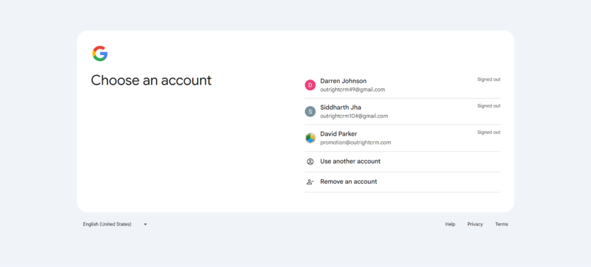The image size is (591, 267).
Task: Open the Privacy link
Action: click(475, 224)
